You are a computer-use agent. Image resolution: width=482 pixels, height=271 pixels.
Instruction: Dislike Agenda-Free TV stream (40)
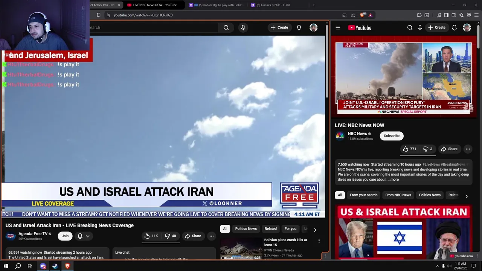pos(171,236)
